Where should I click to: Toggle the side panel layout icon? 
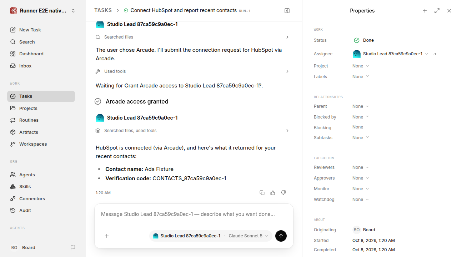287,11
